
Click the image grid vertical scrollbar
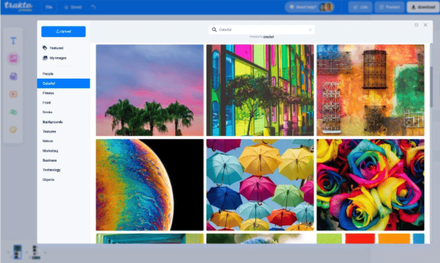[431, 87]
